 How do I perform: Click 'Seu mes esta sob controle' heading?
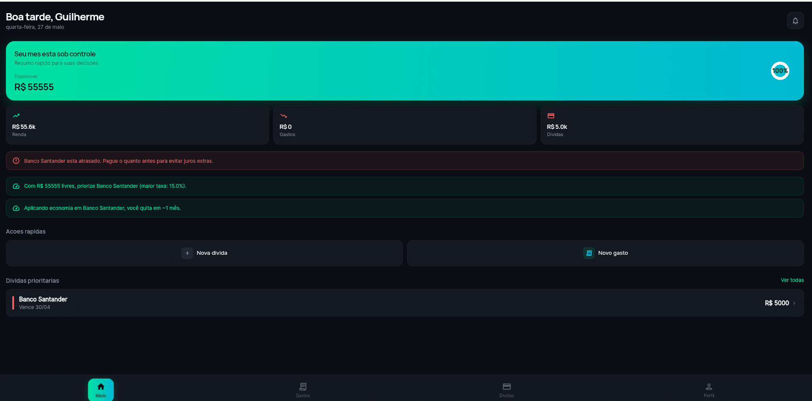click(x=55, y=54)
